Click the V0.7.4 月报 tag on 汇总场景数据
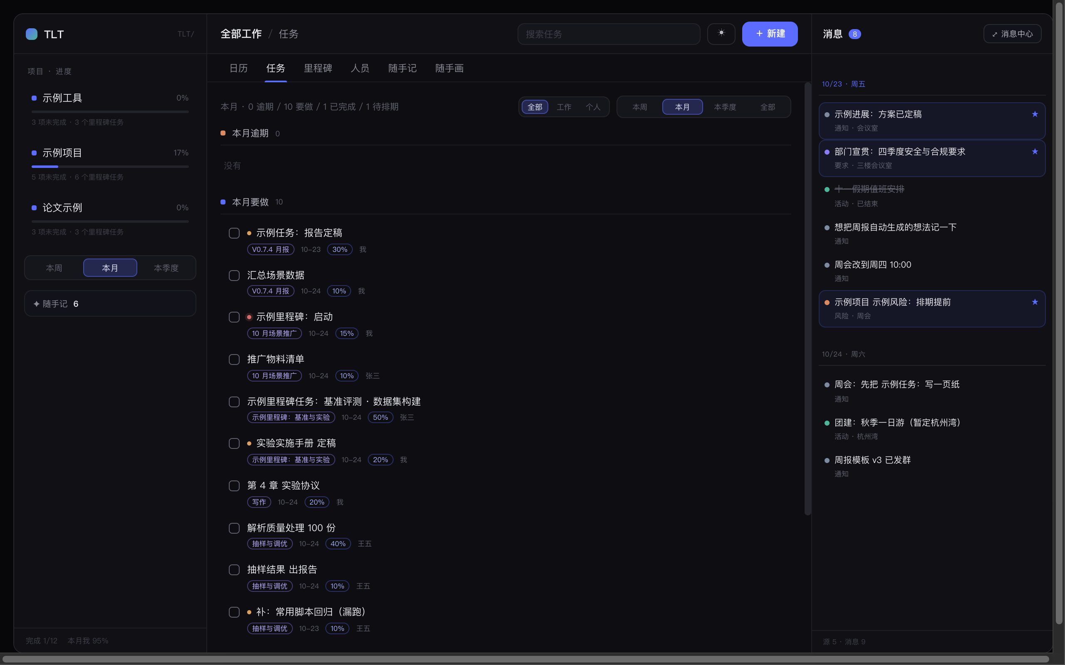Screen dimensions: 1065x665 pyautogui.click(x=270, y=291)
